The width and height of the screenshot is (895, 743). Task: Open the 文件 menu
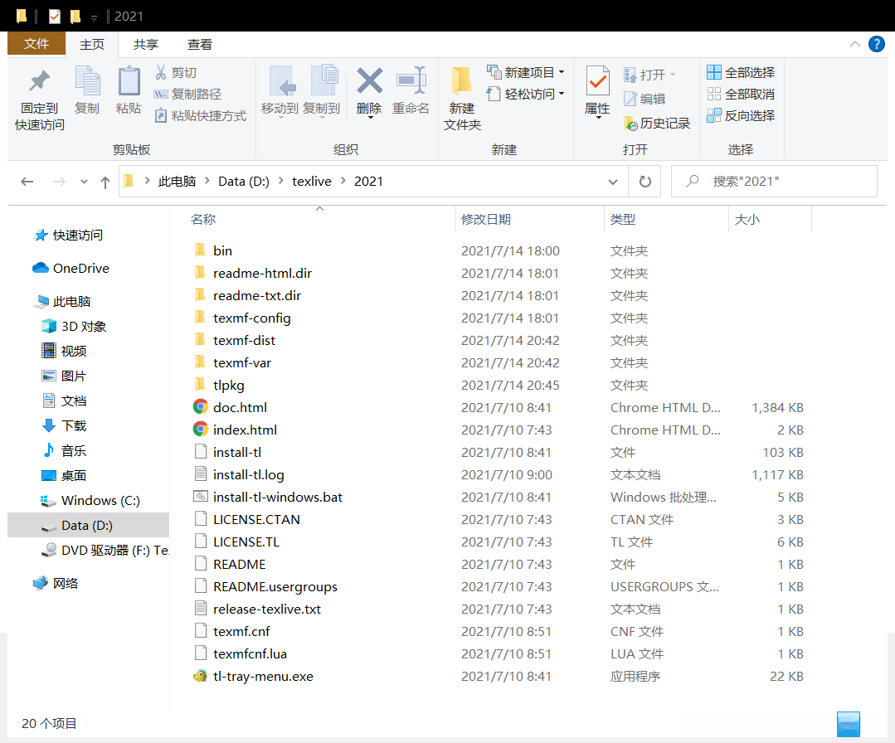coord(36,44)
